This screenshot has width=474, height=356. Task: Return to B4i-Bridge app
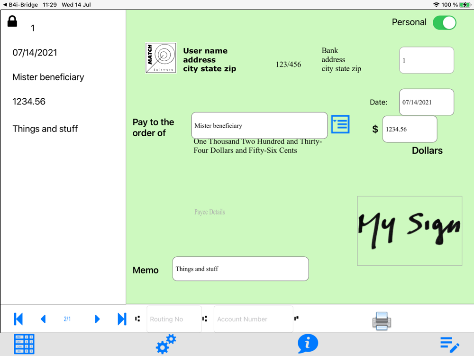[x=20, y=5]
